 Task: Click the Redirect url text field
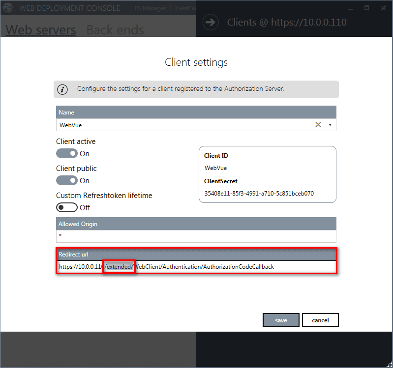click(x=221, y=267)
